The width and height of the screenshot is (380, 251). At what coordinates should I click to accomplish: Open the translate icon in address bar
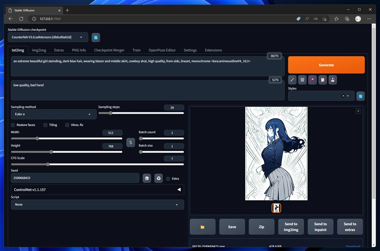[315, 19]
